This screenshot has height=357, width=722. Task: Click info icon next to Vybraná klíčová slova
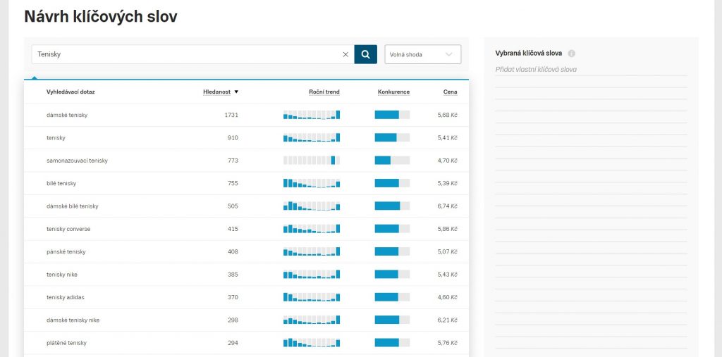[571, 54]
